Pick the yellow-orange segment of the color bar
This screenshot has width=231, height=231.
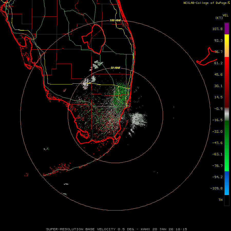(x=227, y=46)
